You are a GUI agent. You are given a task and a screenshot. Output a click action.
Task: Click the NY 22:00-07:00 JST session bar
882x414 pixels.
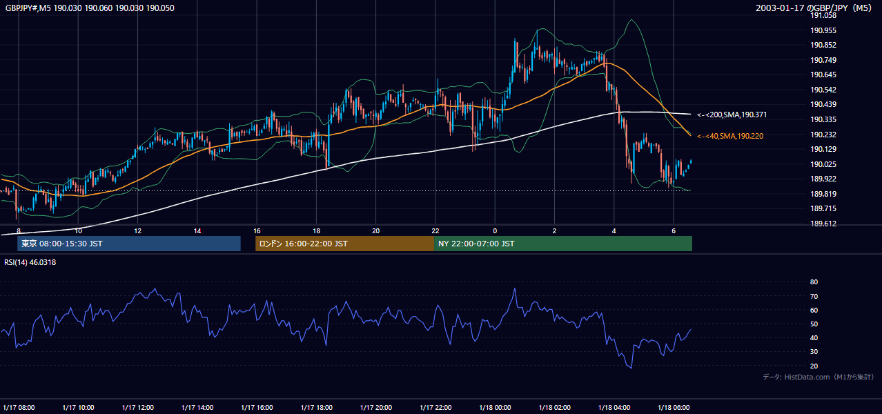(563, 244)
